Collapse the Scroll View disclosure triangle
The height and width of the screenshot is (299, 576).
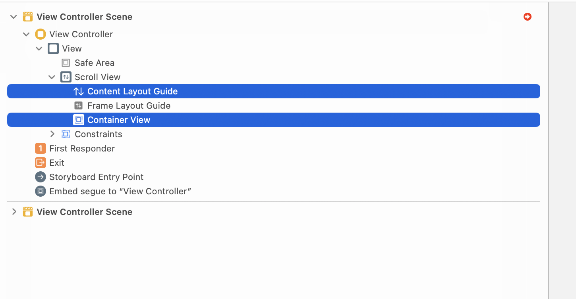[x=52, y=77]
